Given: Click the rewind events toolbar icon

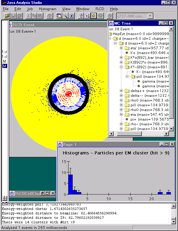Looking at the screenshot, I should [81, 16].
